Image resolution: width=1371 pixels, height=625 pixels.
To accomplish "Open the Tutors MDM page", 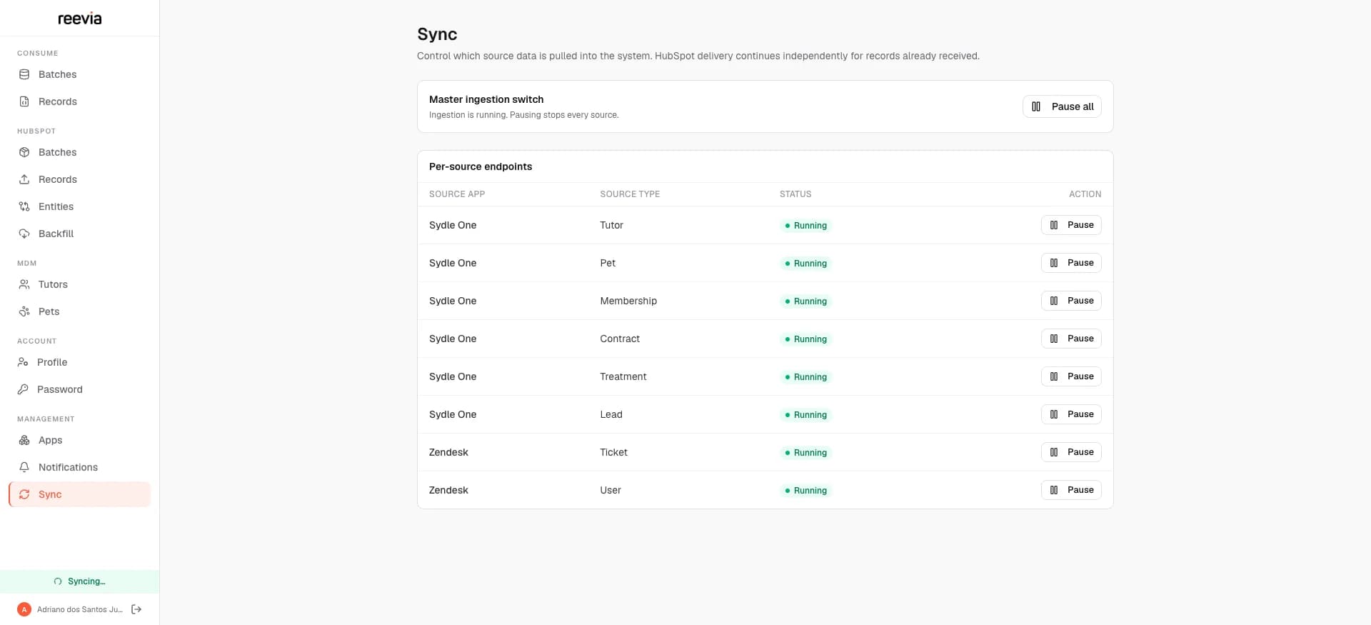I will pos(79,284).
